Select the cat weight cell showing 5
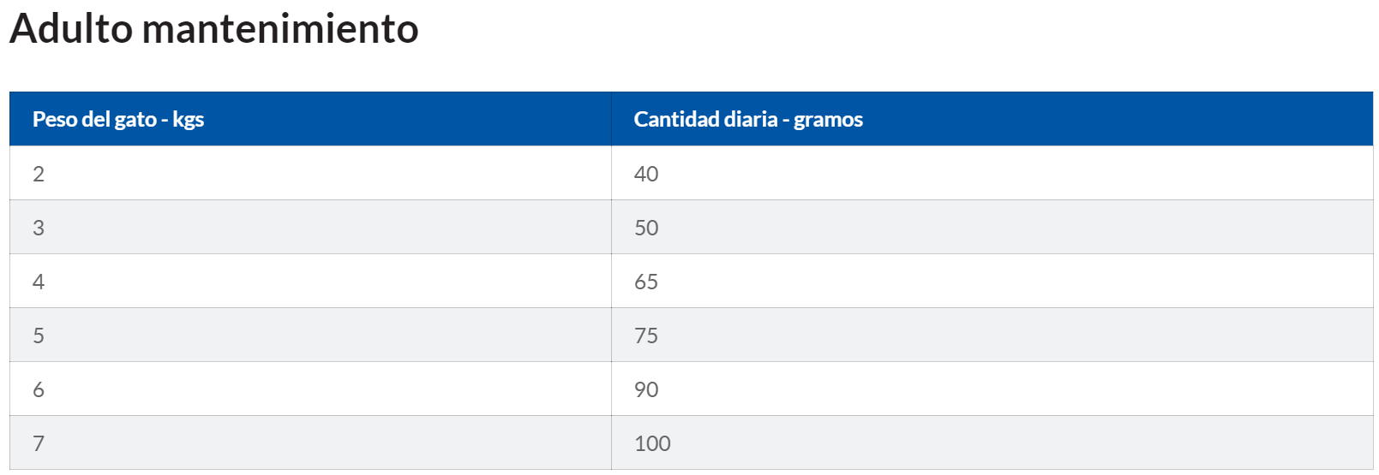The height and width of the screenshot is (475, 1379). [39, 335]
